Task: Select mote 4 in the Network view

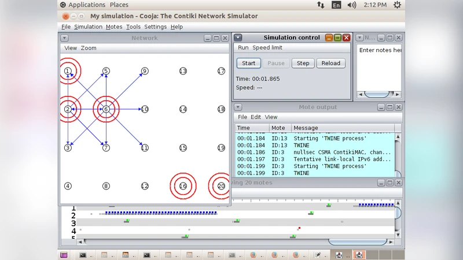Action: [68, 186]
